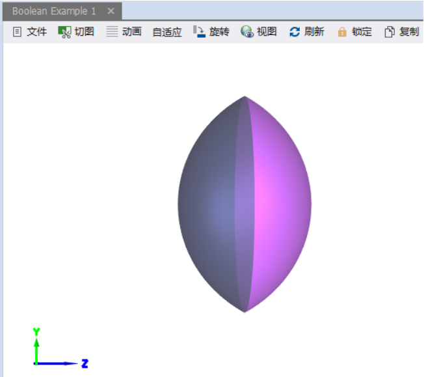The height and width of the screenshot is (377, 424).
Task: Click the 旋转 rotate icon
Action: tap(199, 31)
